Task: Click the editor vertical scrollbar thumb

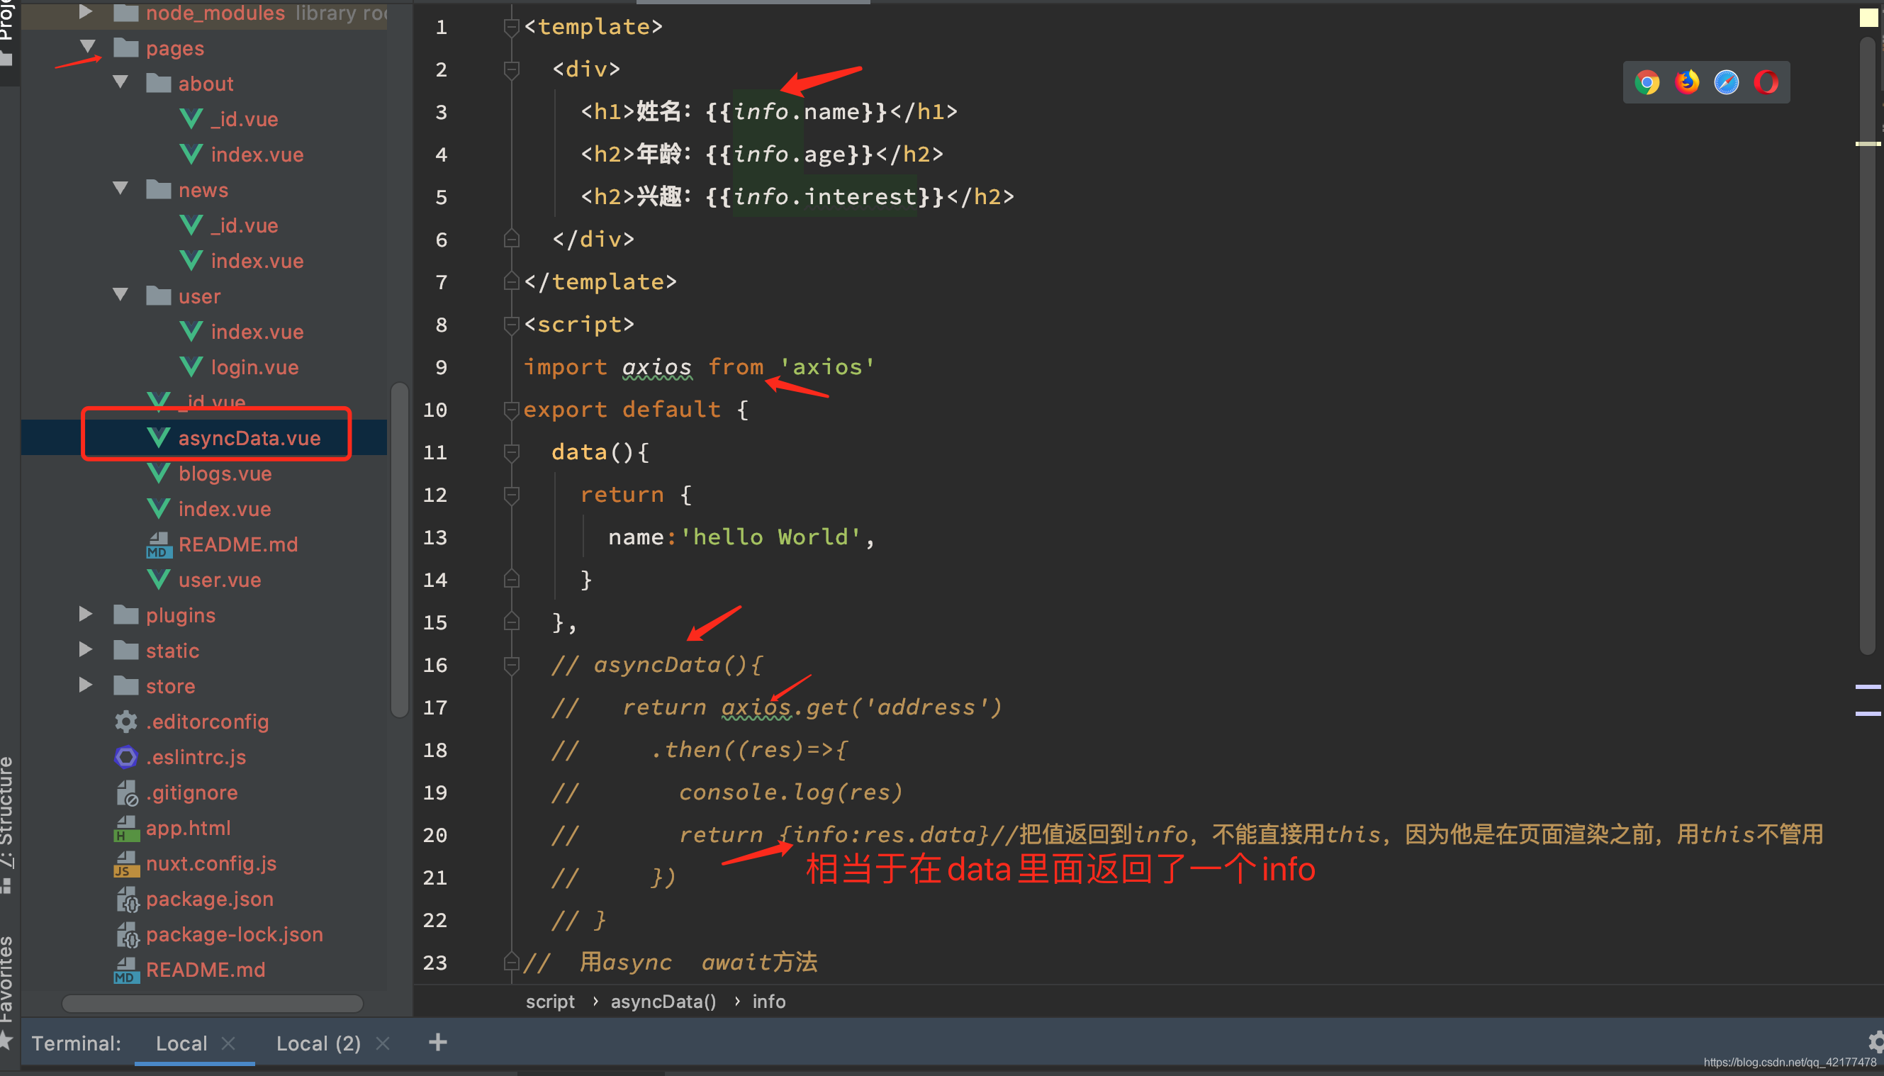Action: [x=1867, y=346]
